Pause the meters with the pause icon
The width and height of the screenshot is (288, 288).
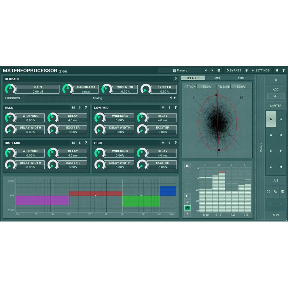187,196
